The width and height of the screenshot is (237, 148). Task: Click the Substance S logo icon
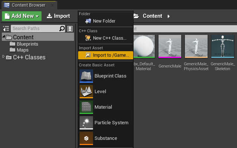[x=86, y=138]
